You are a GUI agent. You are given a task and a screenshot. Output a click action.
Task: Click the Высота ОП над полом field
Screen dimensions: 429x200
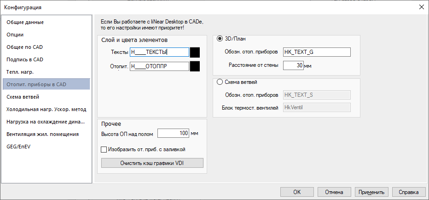pyautogui.click(x=174, y=134)
